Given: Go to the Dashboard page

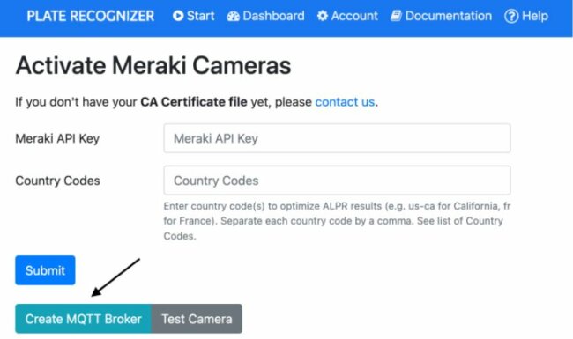Looking at the screenshot, I should pos(265,16).
